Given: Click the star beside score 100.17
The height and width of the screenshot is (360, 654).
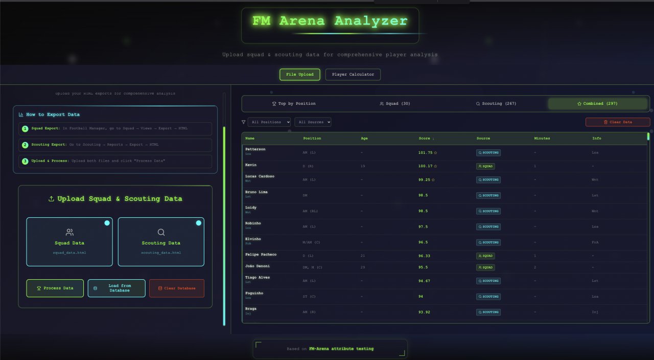Looking at the screenshot, I should tap(435, 166).
